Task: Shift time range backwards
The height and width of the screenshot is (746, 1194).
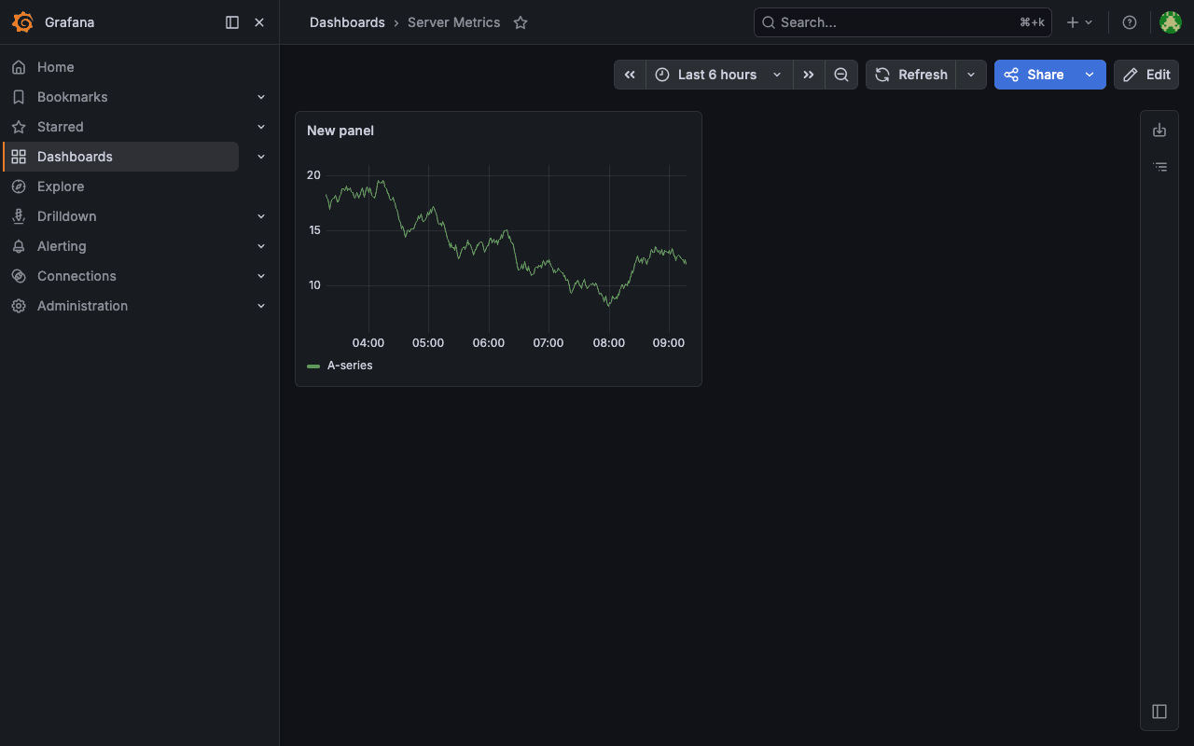Action: pyautogui.click(x=630, y=75)
